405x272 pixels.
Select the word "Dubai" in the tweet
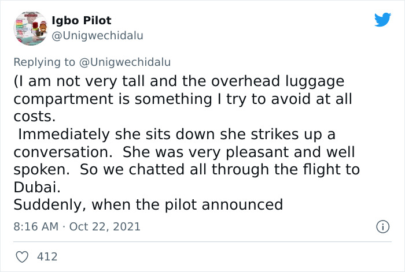pyautogui.click(x=35, y=188)
